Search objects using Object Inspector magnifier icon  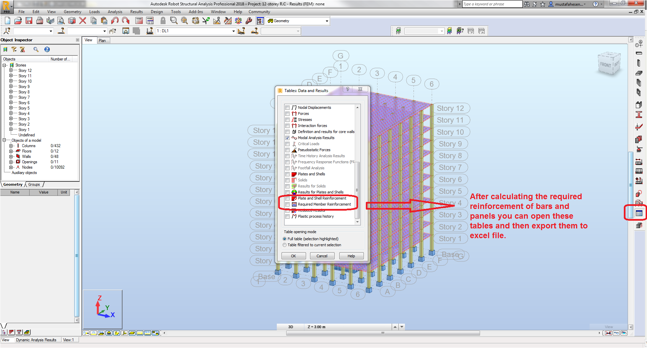point(36,49)
